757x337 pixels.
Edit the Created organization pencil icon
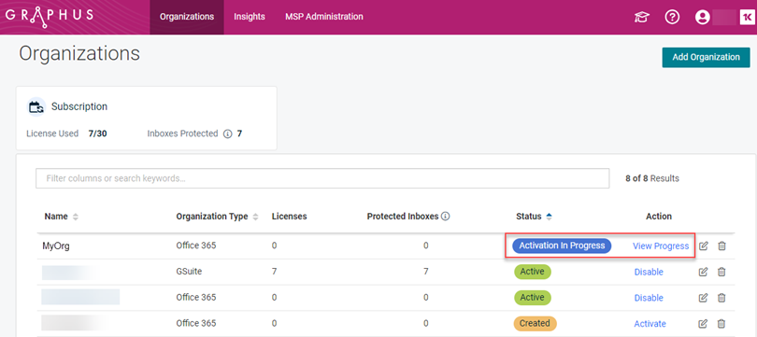tap(704, 324)
